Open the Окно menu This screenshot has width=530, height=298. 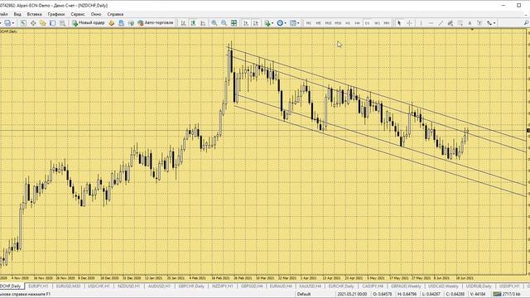(x=96, y=14)
